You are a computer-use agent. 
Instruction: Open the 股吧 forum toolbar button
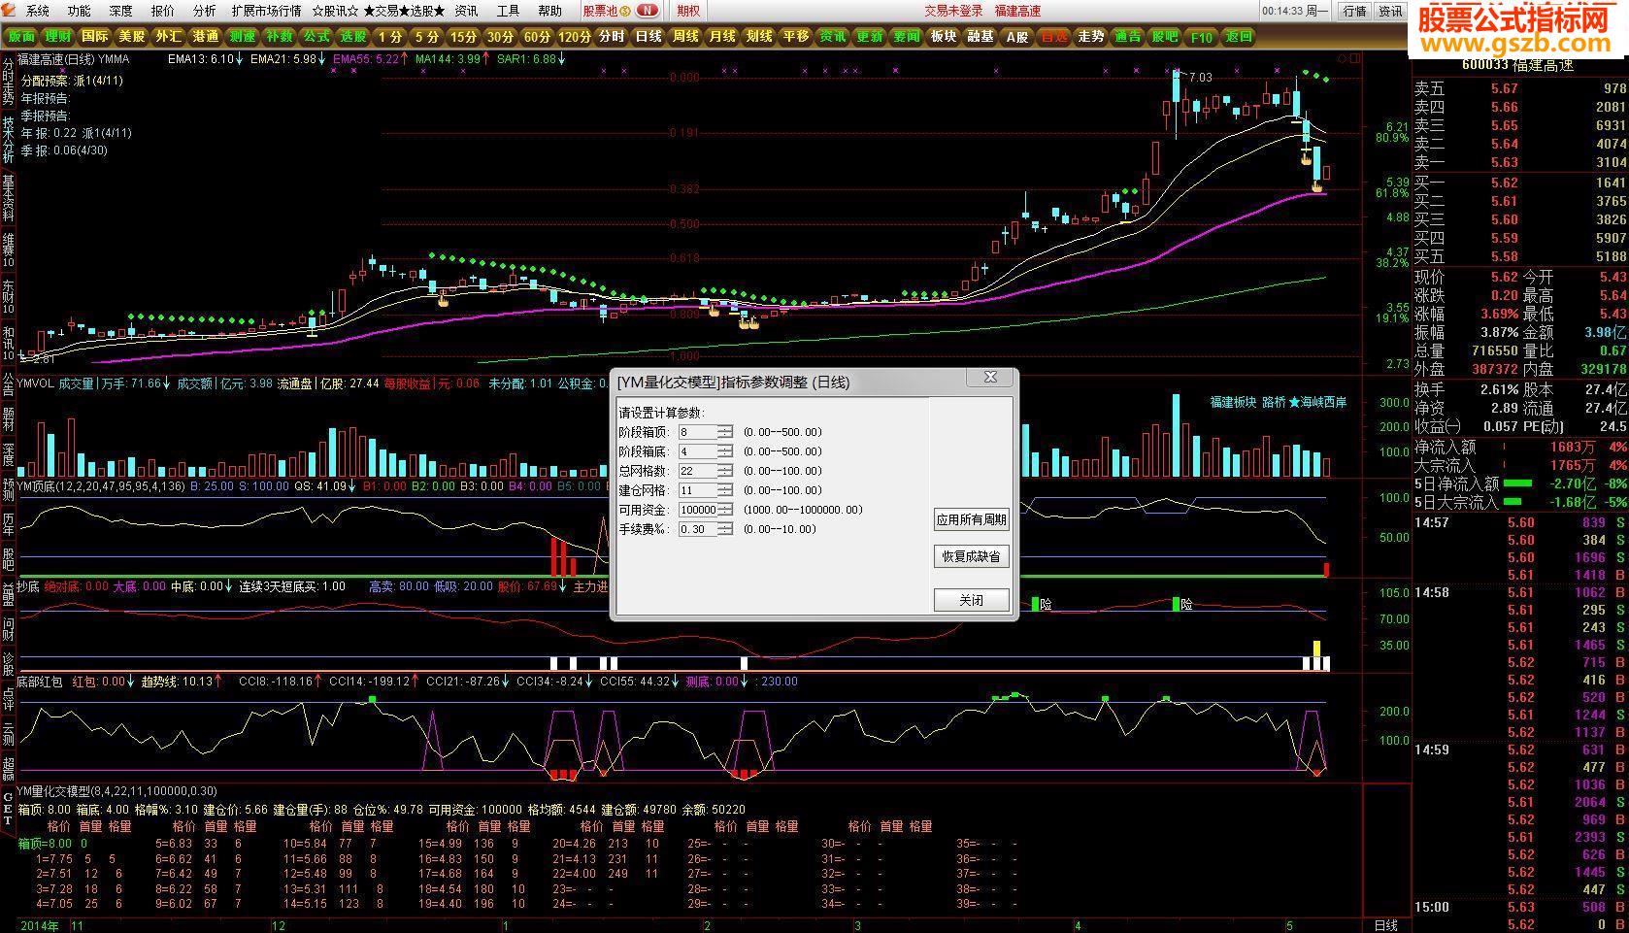tap(1165, 37)
